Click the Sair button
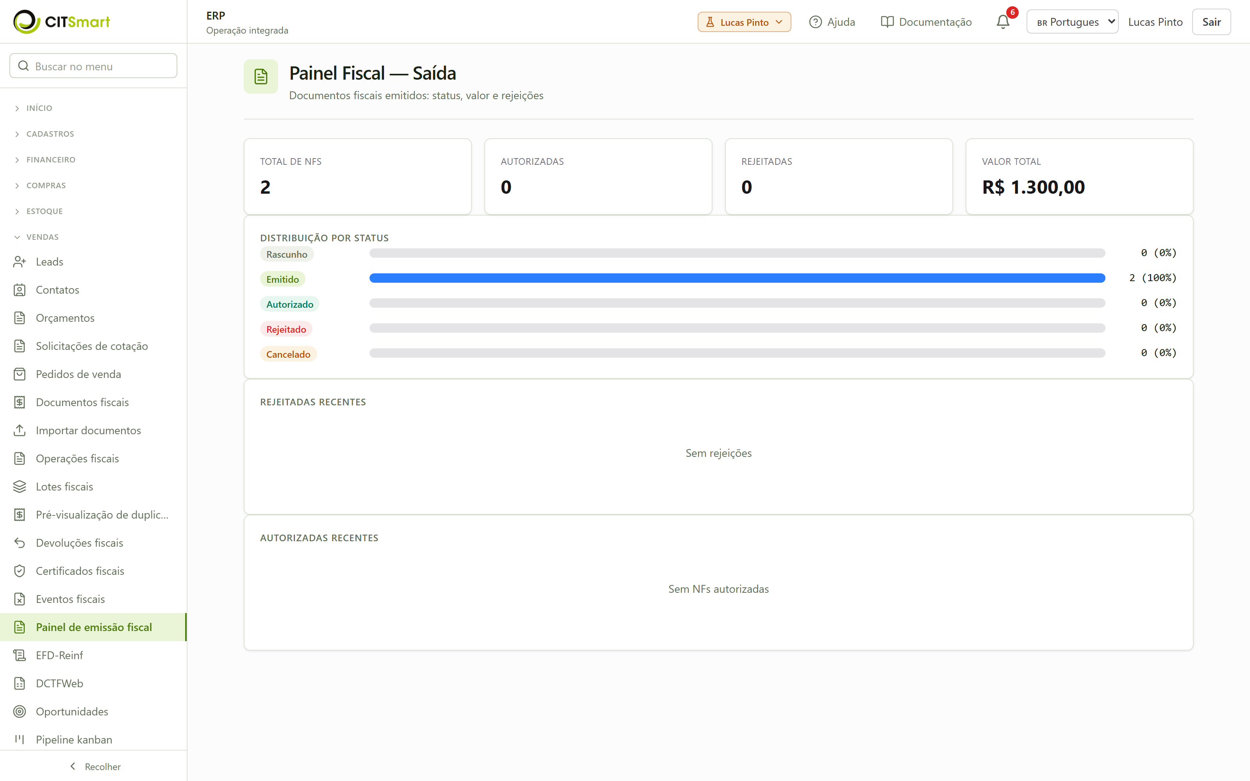Screen dimensions: 1250x781 coord(1211,22)
